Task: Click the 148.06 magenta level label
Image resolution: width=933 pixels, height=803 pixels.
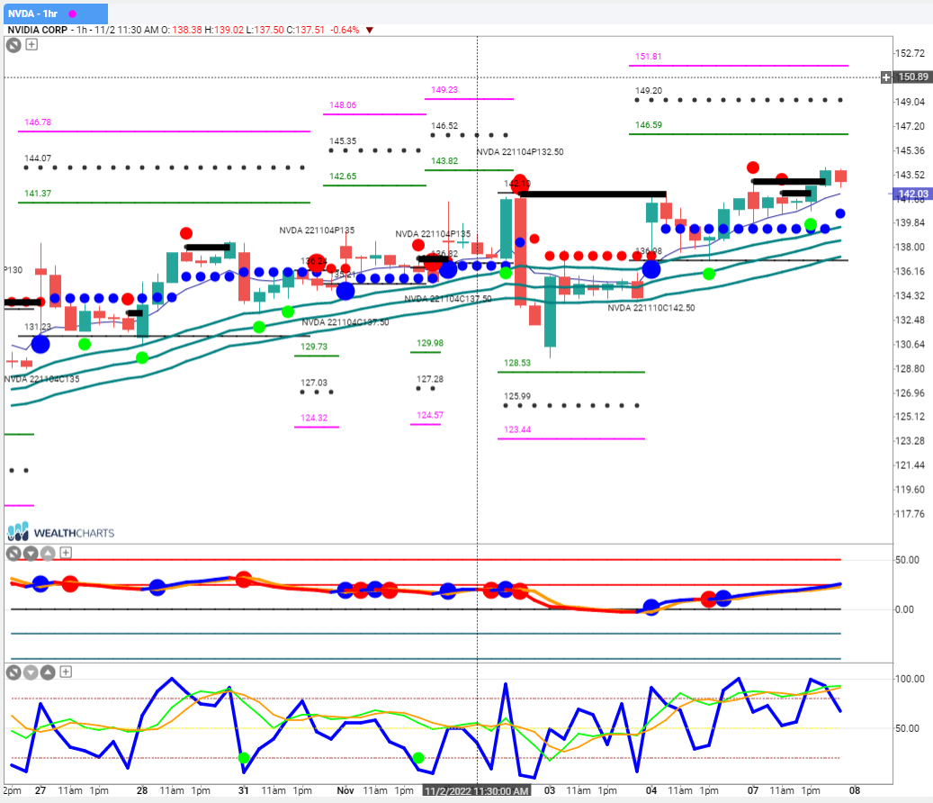Action: 343,105
